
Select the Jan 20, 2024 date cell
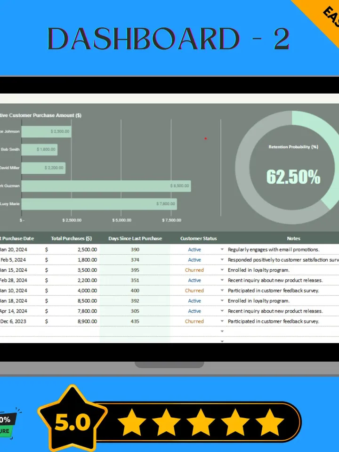pos(13,250)
